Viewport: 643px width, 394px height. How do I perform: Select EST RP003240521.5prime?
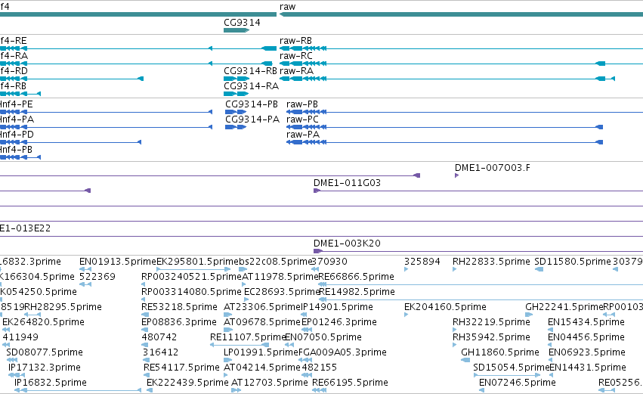143,284
